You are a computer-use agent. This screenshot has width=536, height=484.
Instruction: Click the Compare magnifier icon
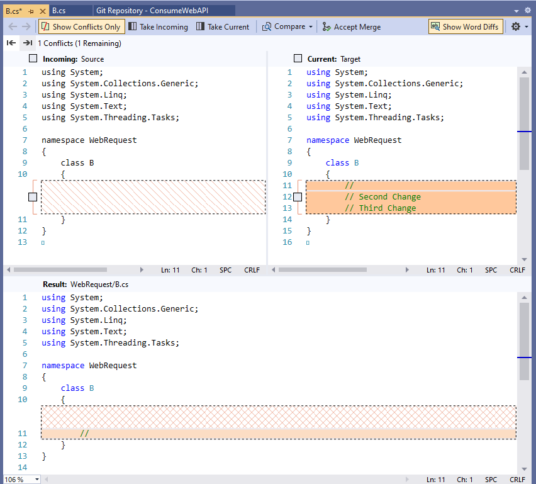point(267,26)
